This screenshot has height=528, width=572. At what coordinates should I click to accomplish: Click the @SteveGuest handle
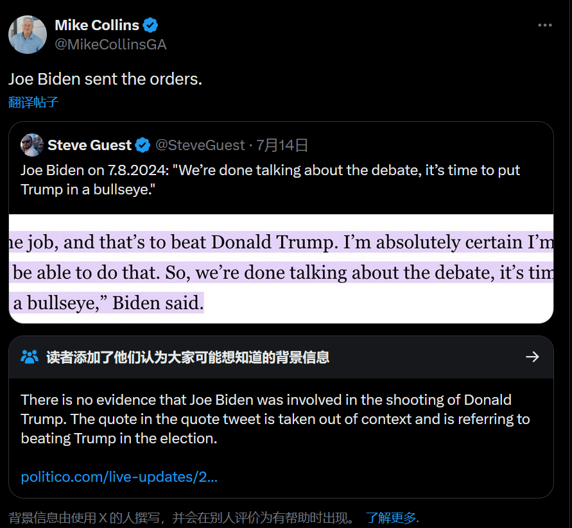pos(200,146)
